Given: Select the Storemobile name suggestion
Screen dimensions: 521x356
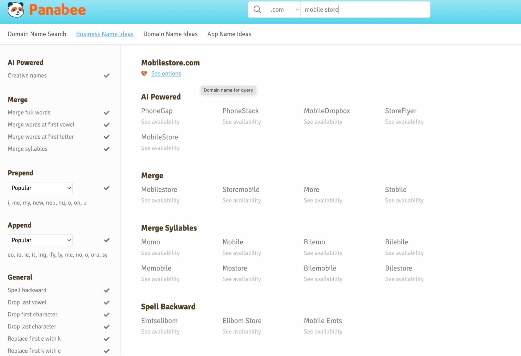Looking at the screenshot, I should [x=241, y=189].
